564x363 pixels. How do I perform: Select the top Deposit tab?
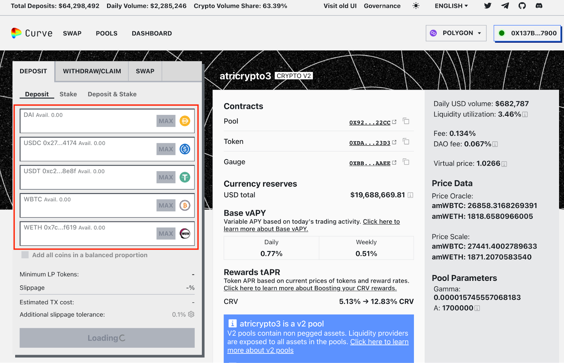point(33,71)
